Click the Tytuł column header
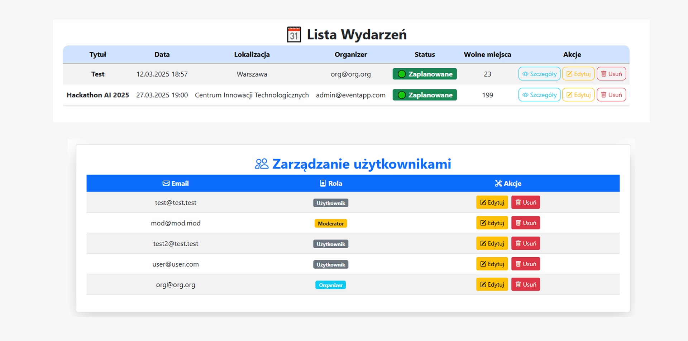688x341 pixels. click(98, 54)
